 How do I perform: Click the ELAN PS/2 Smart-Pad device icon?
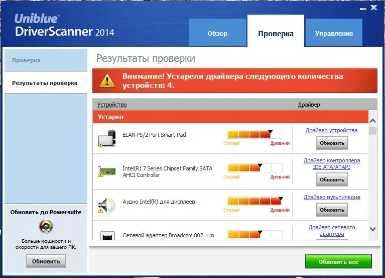point(106,139)
